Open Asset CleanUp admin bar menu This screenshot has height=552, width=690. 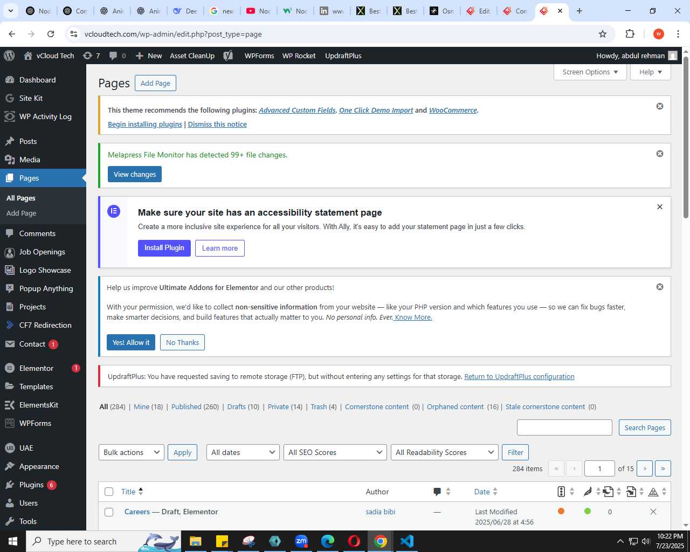pos(192,56)
